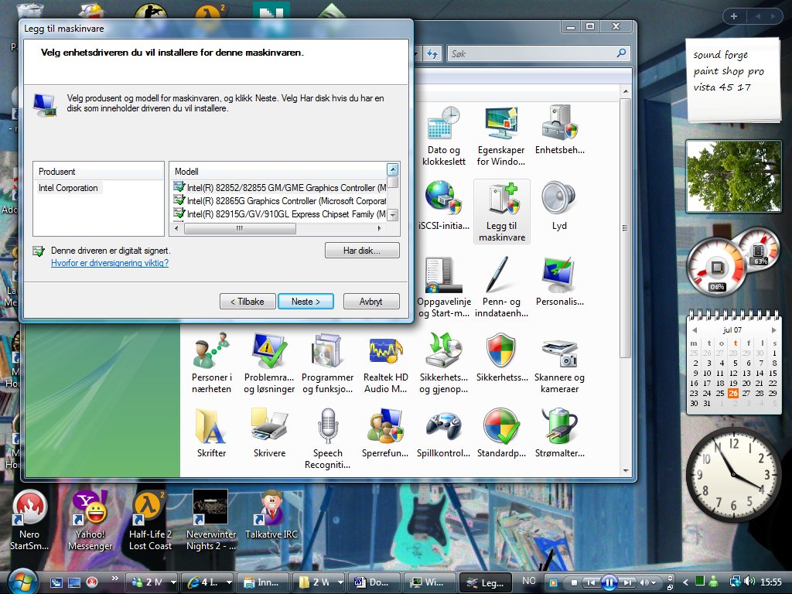The image size is (792, 594).
Task: Click Tilbake button in hardware wizard
Action: 247,302
